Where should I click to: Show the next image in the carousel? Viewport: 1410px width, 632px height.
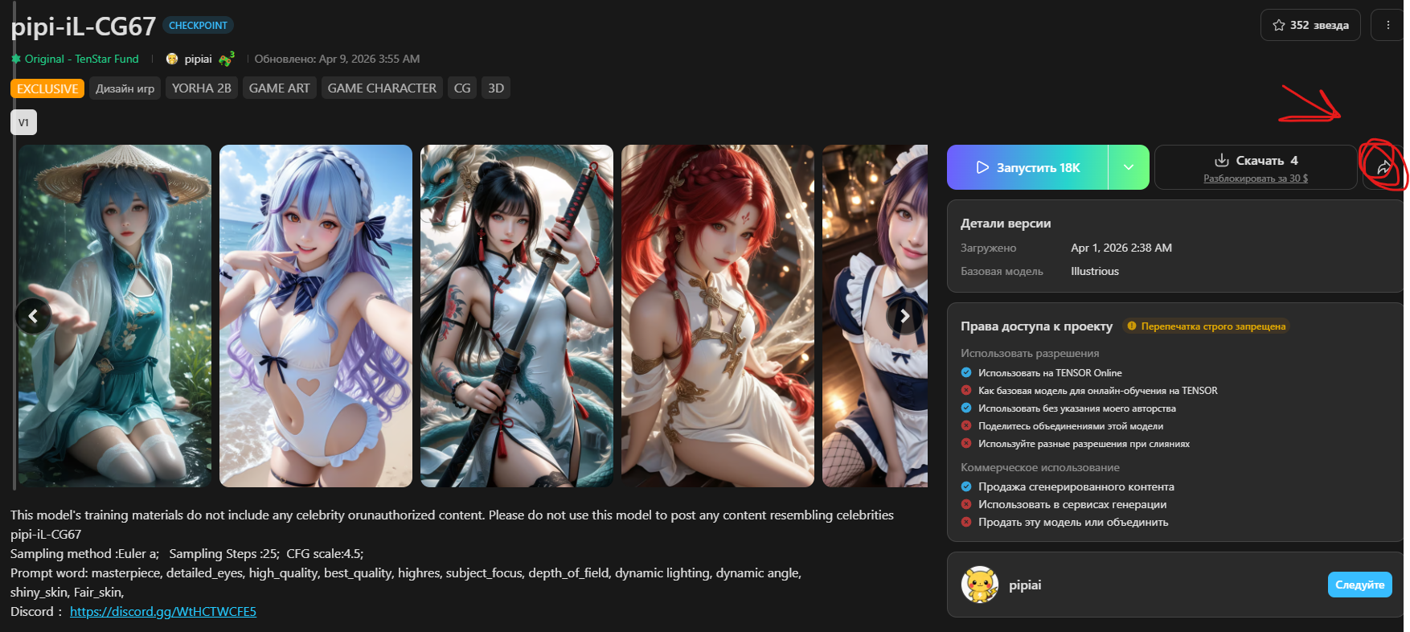click(904, 316)
